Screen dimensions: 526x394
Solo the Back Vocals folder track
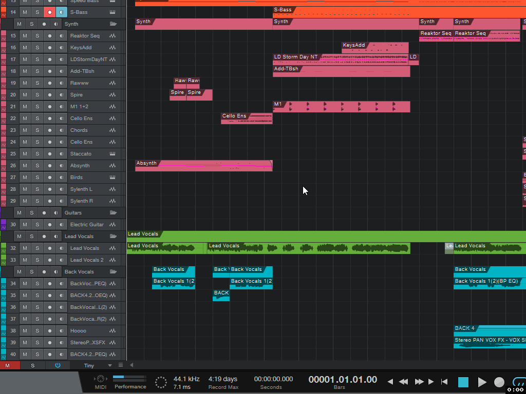pos(31,272)
